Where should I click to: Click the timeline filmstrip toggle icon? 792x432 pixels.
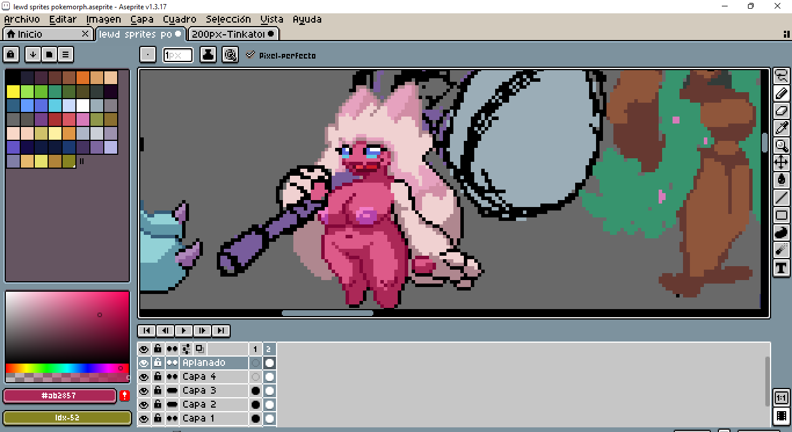click(x=782, y=415)
